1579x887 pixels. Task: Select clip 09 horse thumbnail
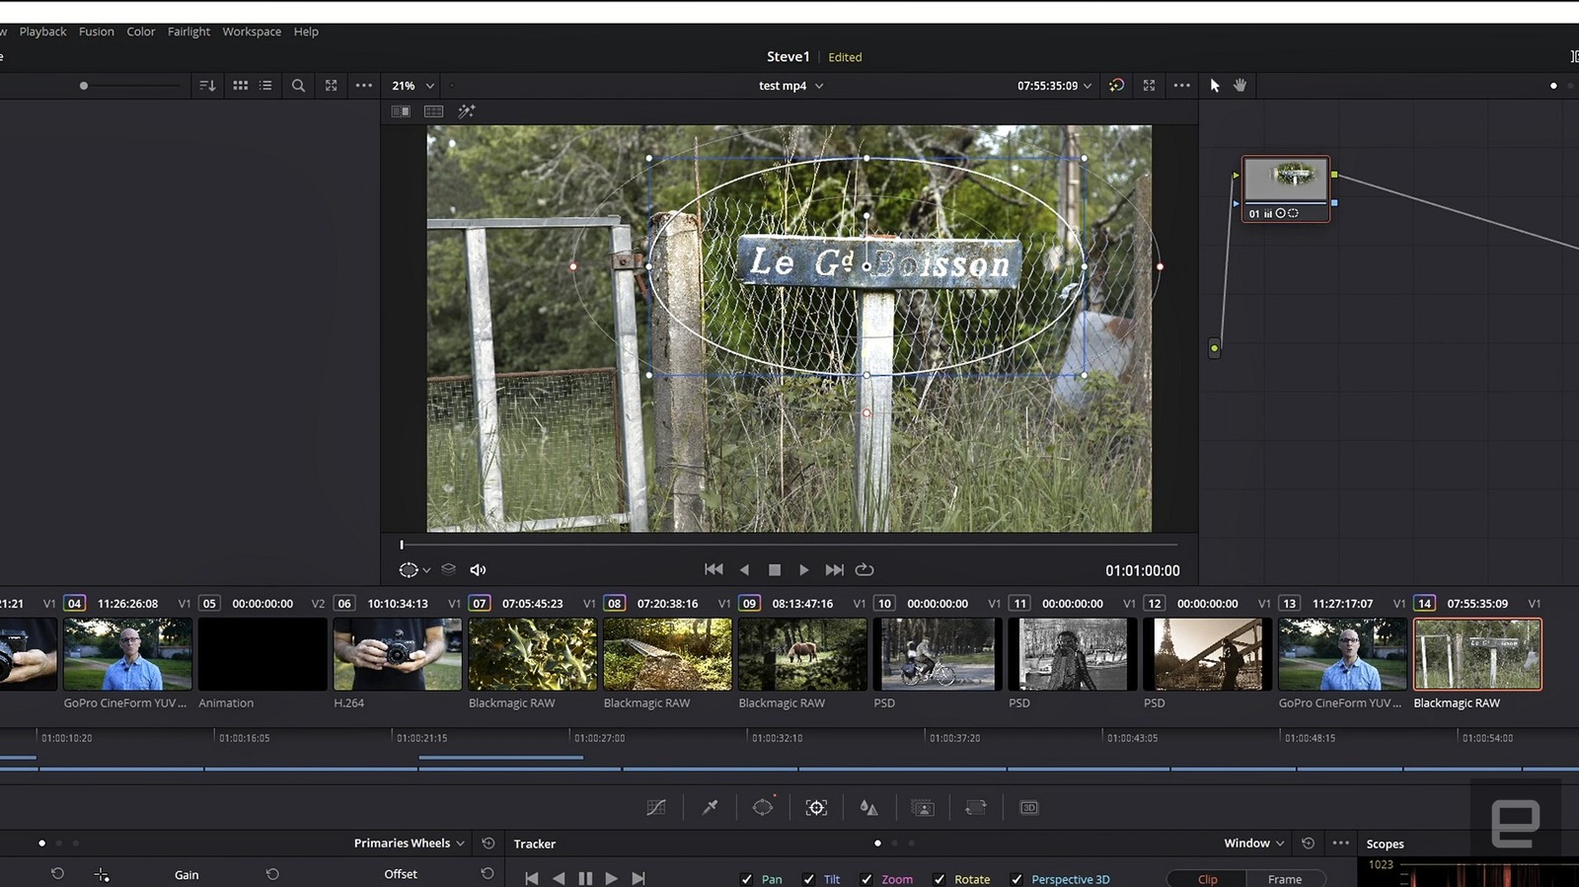802,654
